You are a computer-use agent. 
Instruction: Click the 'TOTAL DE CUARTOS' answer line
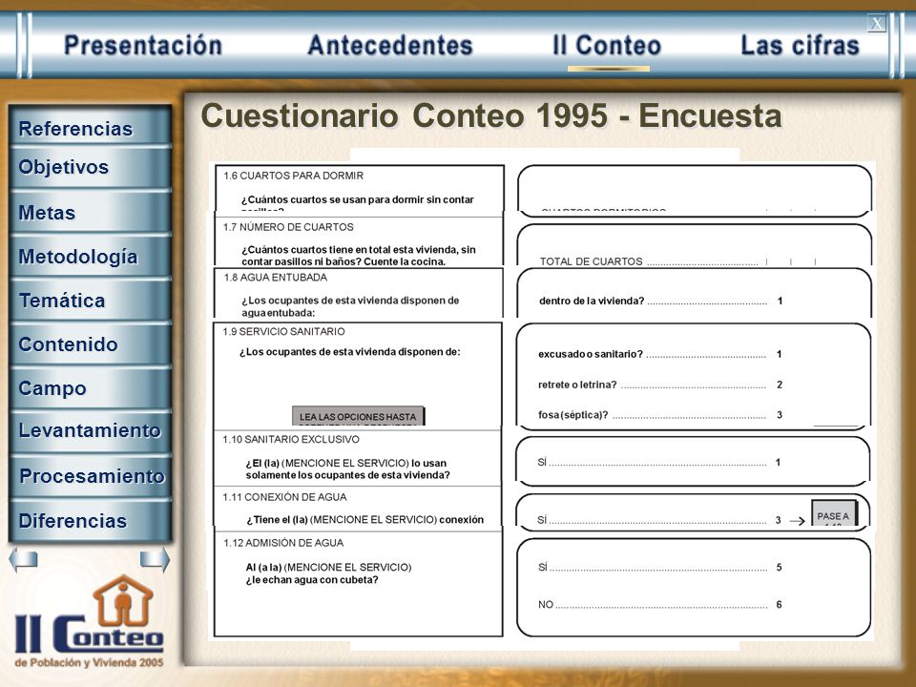tap(677, 261)
